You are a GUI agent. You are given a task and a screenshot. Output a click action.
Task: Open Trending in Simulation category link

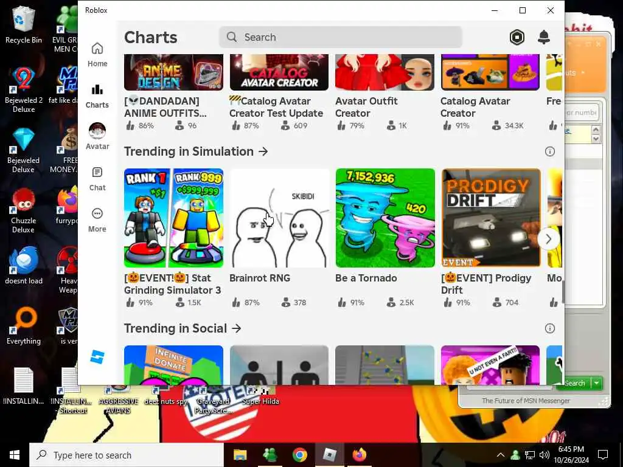point(196,151)
